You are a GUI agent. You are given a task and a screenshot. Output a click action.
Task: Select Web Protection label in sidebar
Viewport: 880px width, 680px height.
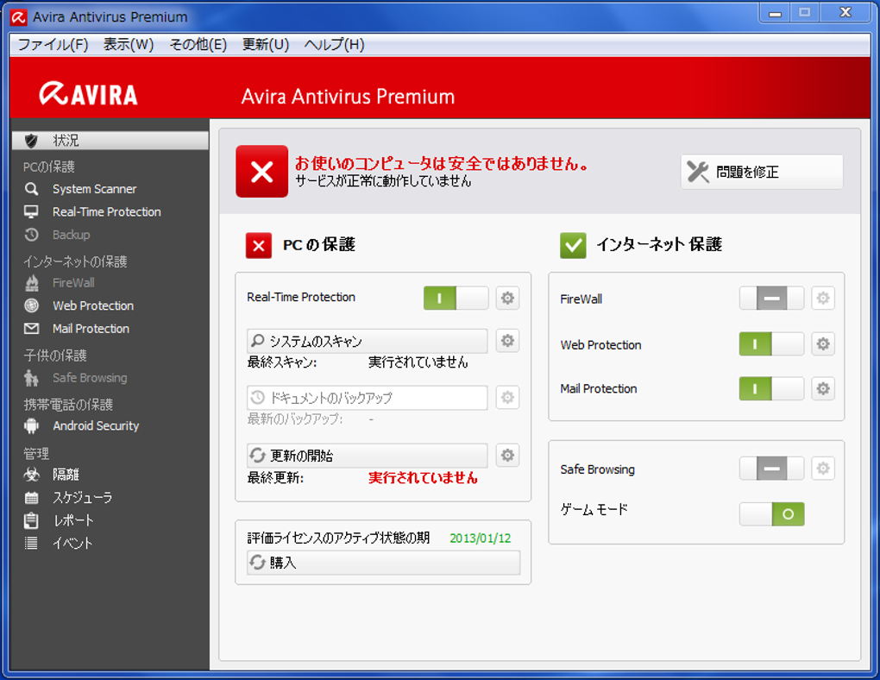point(93,305)
